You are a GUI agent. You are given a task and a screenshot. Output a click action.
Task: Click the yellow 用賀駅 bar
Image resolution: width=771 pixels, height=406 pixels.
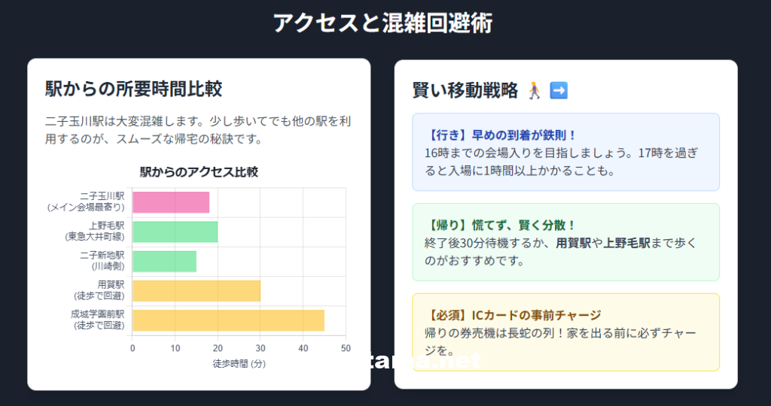click(197, 291)
